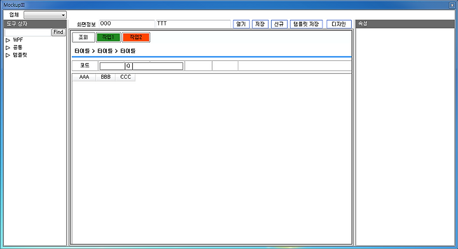Click the 신규 button
This screenshot has height=249, width=458.
click(279, 24)
